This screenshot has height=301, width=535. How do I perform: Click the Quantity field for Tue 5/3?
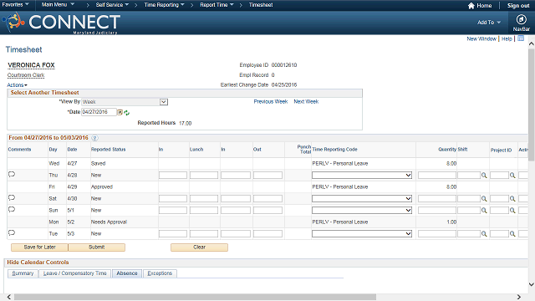point(437,233)
